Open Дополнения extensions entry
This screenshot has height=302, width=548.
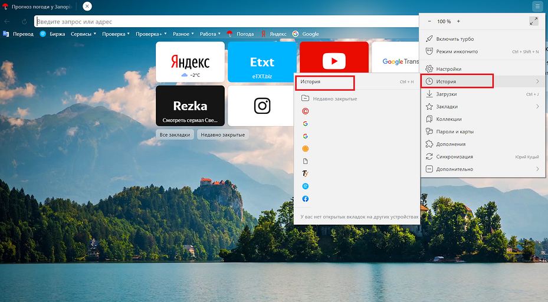483,144
